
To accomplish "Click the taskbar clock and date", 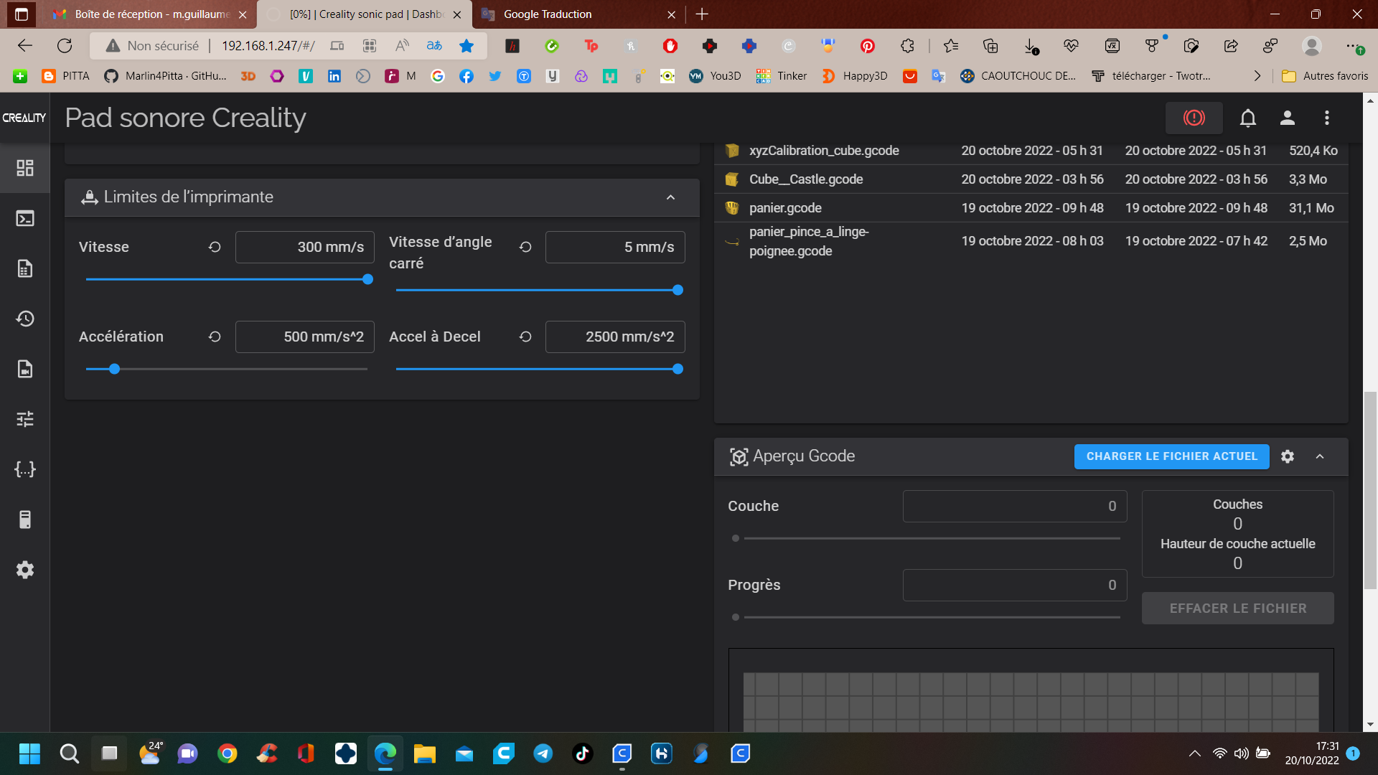I will [x=1311, y=753].
